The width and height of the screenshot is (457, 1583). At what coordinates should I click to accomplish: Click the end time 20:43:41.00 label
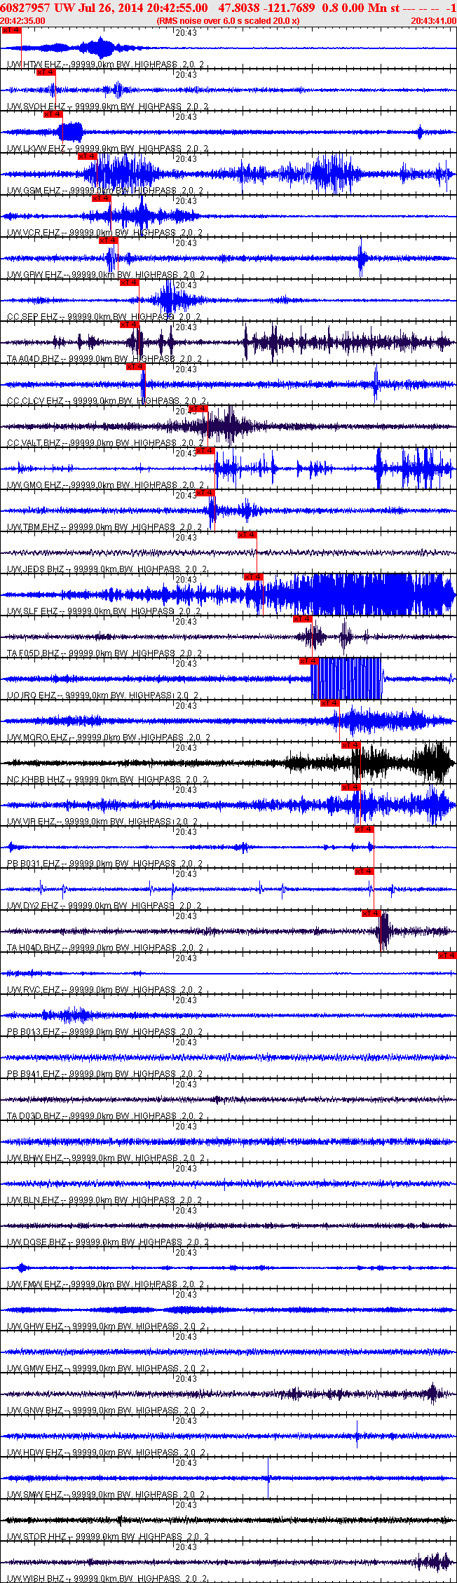[434, 21]
